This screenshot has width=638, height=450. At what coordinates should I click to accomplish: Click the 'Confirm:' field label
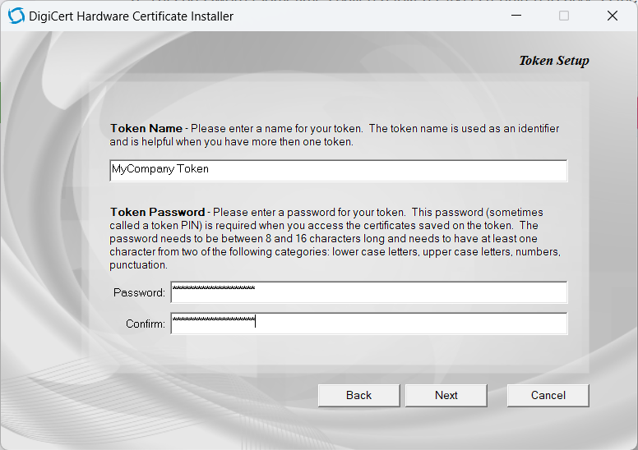[146, 324]
